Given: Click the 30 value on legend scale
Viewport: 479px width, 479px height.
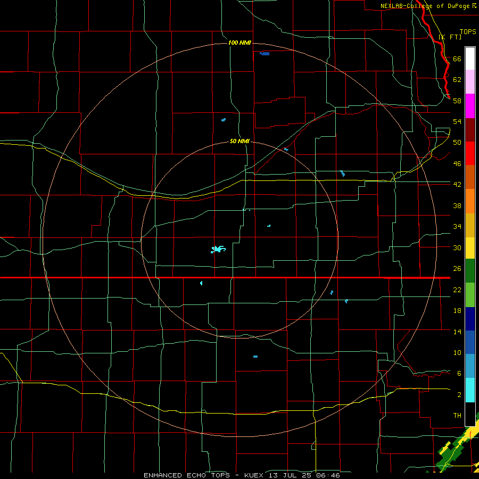Looking at the screenshot, I should coord(457,247).
